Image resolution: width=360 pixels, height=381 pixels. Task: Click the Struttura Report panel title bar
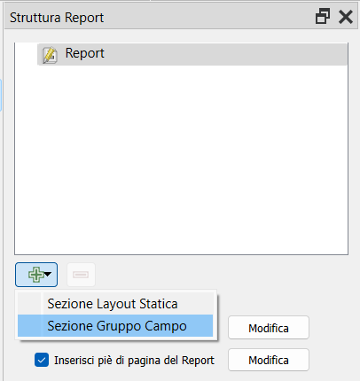pos(160,17)
